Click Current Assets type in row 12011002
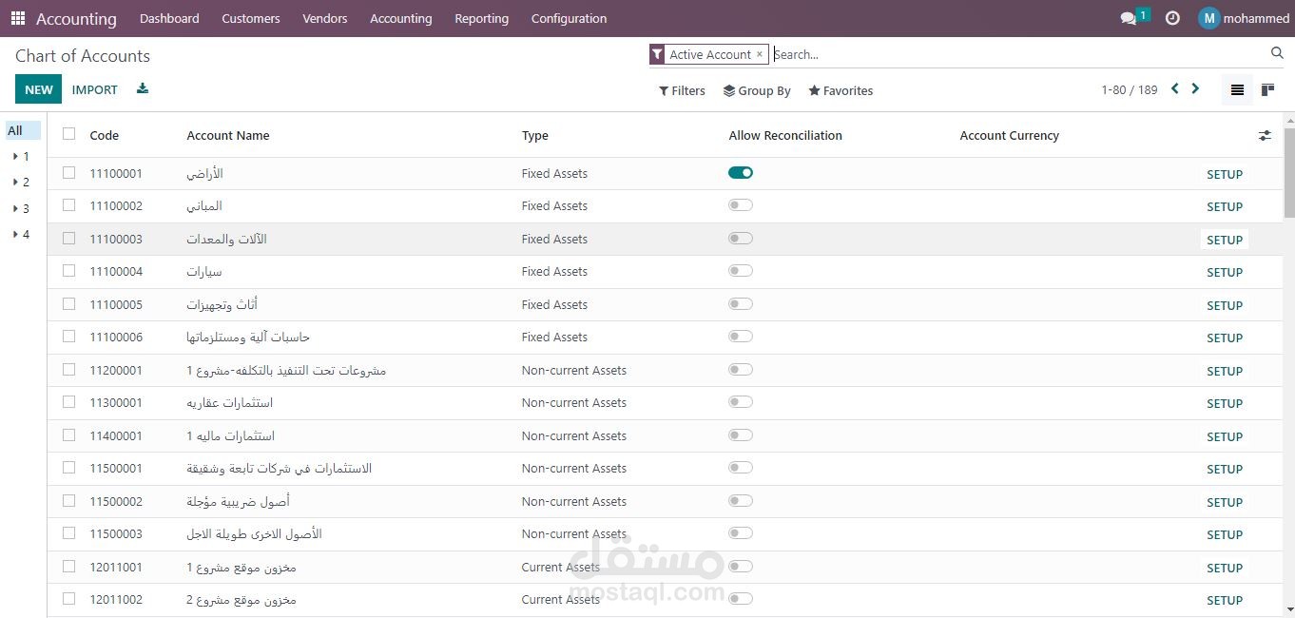The width and height of the screenshot is (1295, 618). pyautogui.click(x=561, y=599)
